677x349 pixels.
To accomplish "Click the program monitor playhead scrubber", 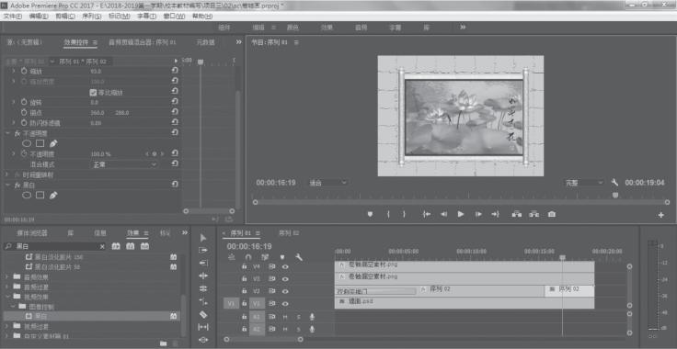I will 615,196.
